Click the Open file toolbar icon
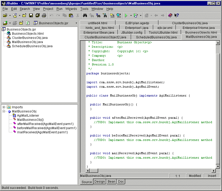 5,15
